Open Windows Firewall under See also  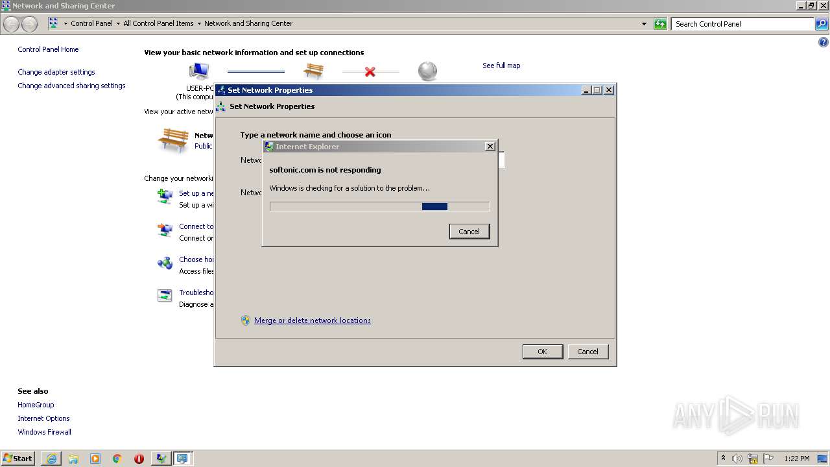tap(44, 432)
